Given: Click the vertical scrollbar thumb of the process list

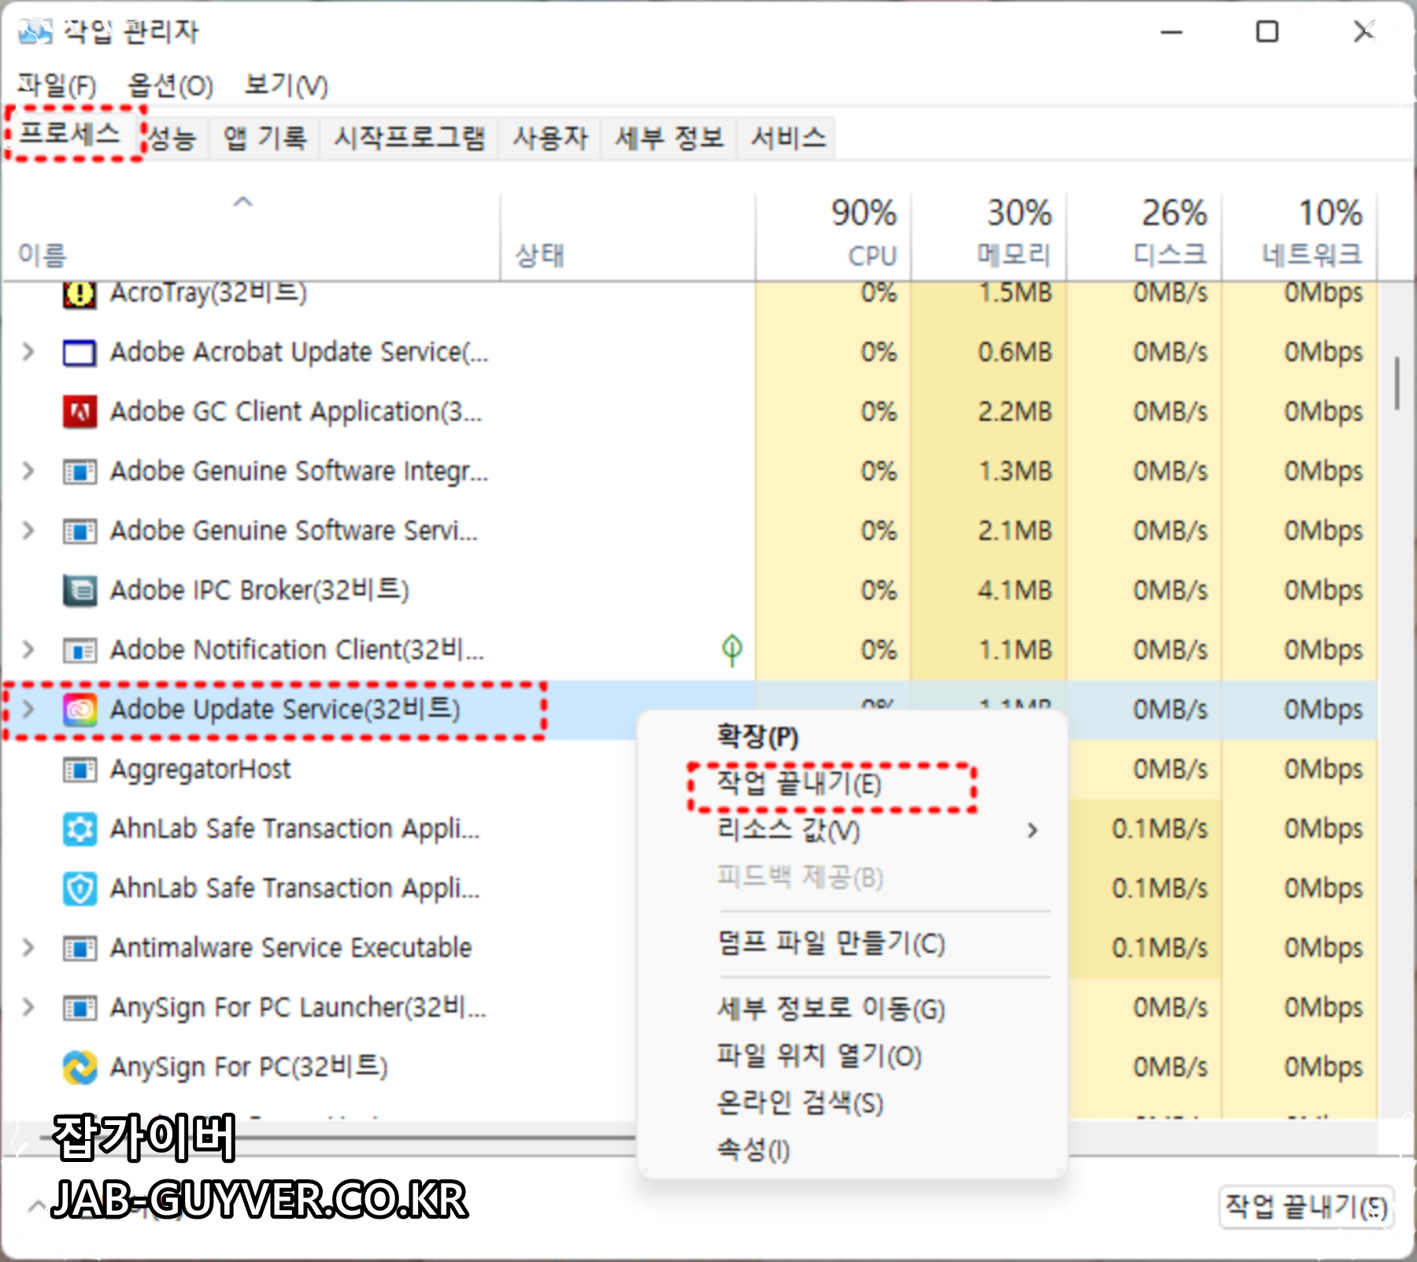Looking at the screenshot, I should click(1397, 383).
